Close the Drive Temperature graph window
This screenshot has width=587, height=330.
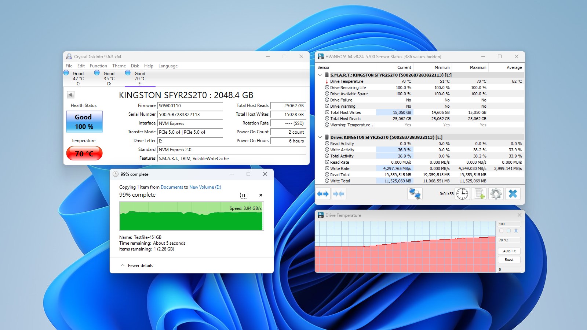click(x=519, y=215)
